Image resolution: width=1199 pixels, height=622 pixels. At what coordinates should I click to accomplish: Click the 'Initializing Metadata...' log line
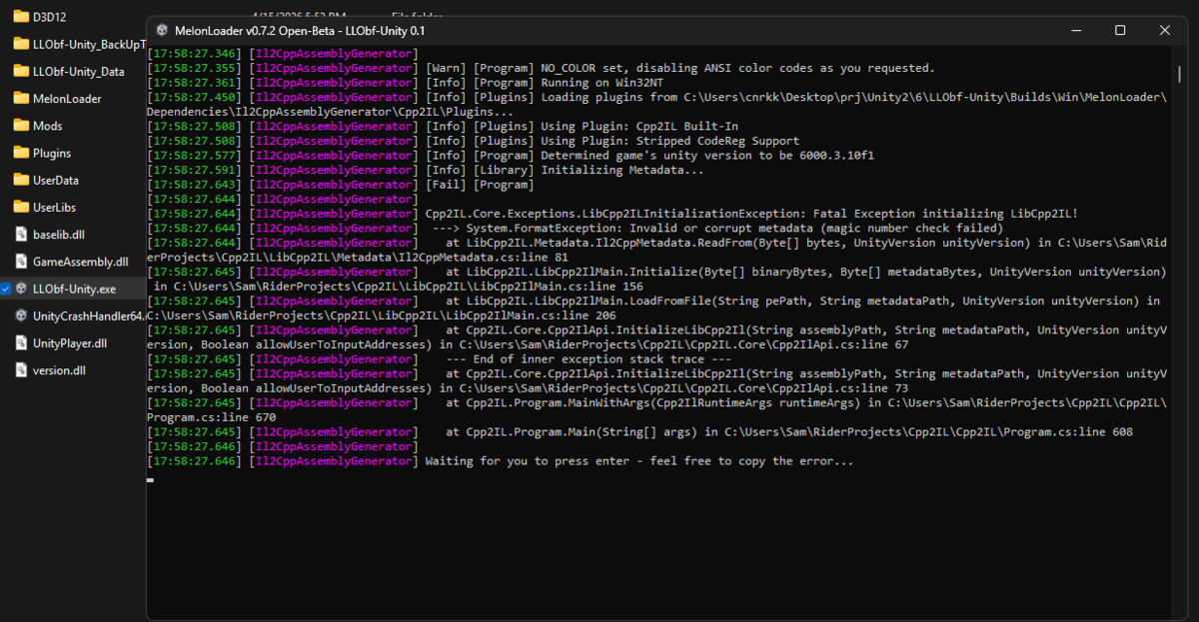pos(425,170)
